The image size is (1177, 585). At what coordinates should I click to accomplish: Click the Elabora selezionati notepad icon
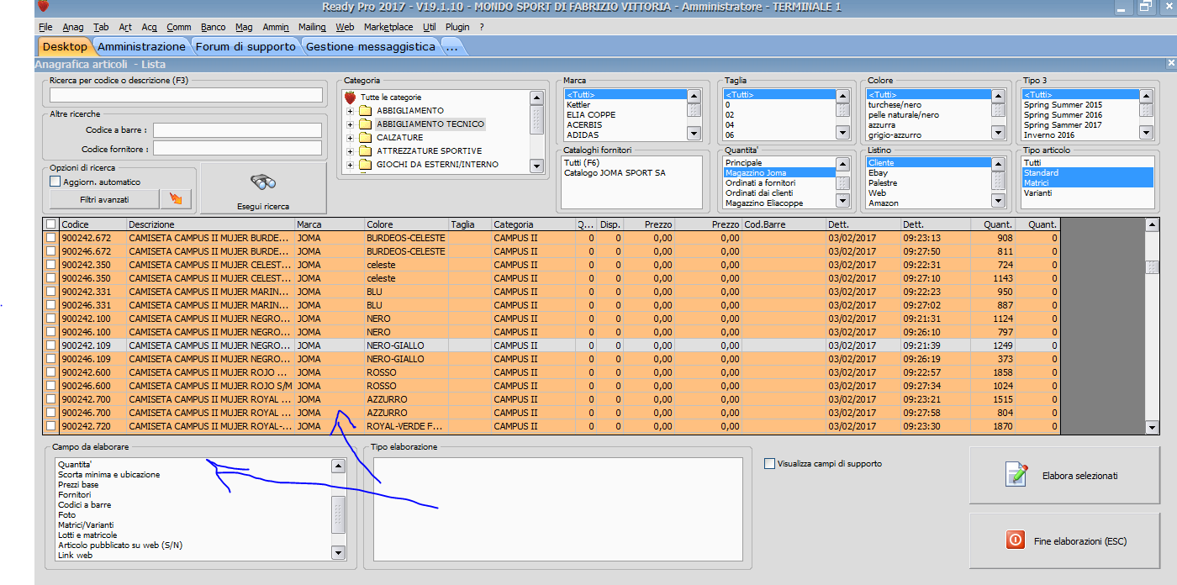1016,475
